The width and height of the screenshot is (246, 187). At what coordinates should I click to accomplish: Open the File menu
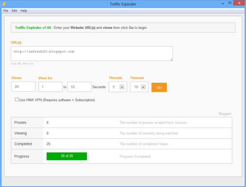6,11
